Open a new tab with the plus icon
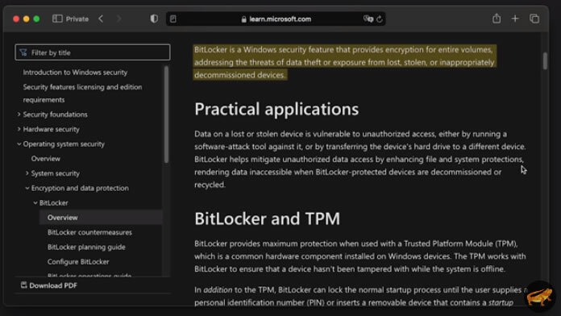561x316 pixels. point(515,19)
